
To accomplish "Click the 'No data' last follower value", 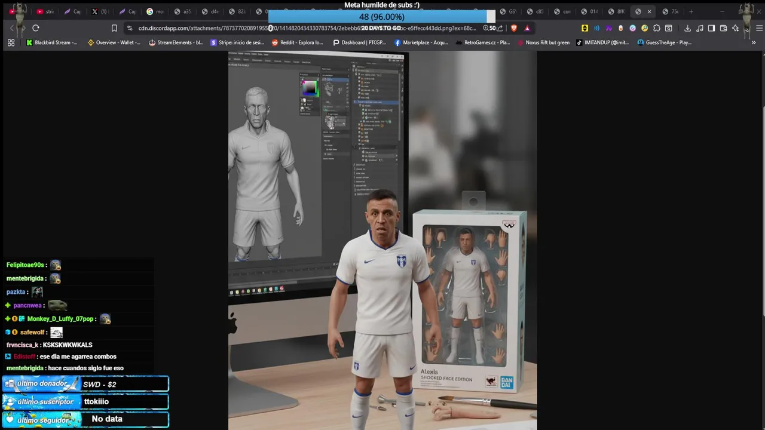I will (107, 419).
